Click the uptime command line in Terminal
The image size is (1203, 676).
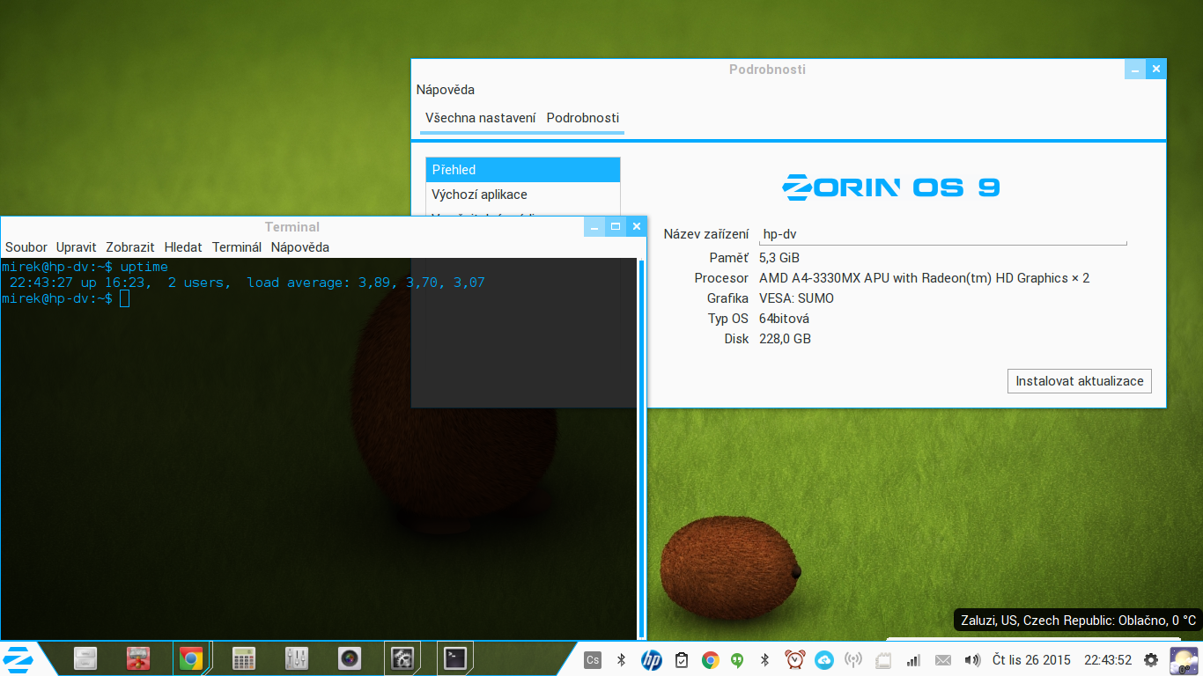pos(85,267)
